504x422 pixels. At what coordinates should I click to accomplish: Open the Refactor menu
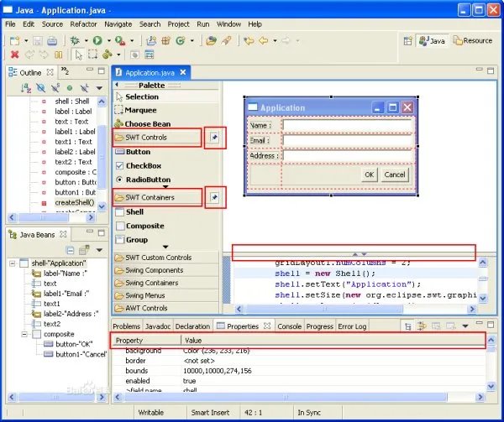coord(83,24)
